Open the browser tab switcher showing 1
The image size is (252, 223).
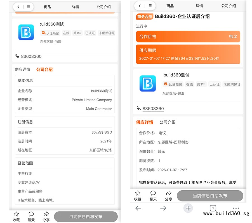213,208
